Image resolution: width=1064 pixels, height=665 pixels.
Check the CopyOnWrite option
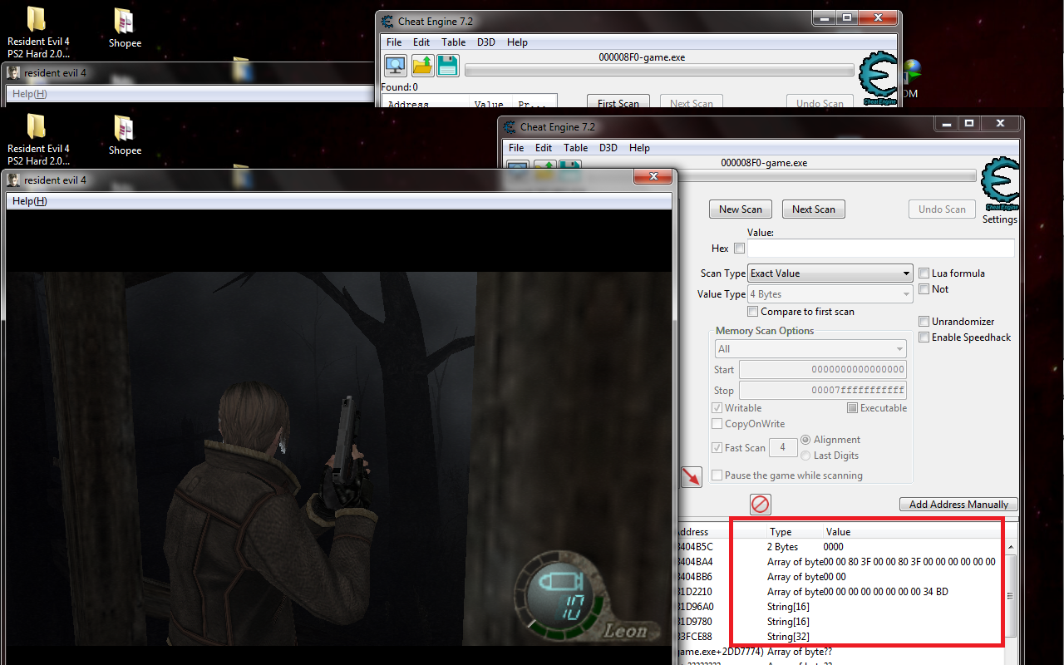pyautogui.click(x=717, y=424)
